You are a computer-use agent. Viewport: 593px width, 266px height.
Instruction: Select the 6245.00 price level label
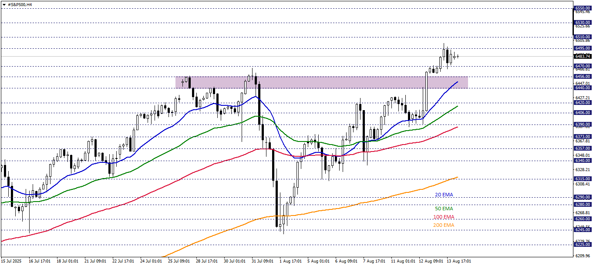583,229
